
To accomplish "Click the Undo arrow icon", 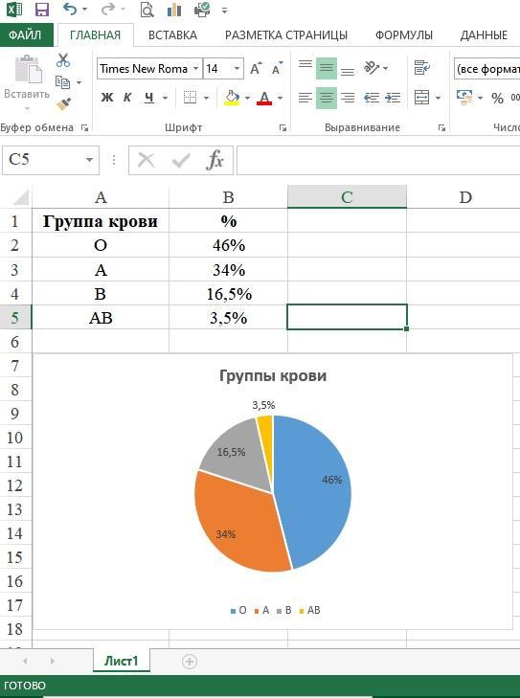I will click(70, 9).
